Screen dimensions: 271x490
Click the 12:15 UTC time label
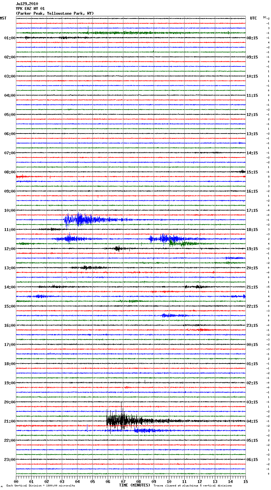point(252,115)
